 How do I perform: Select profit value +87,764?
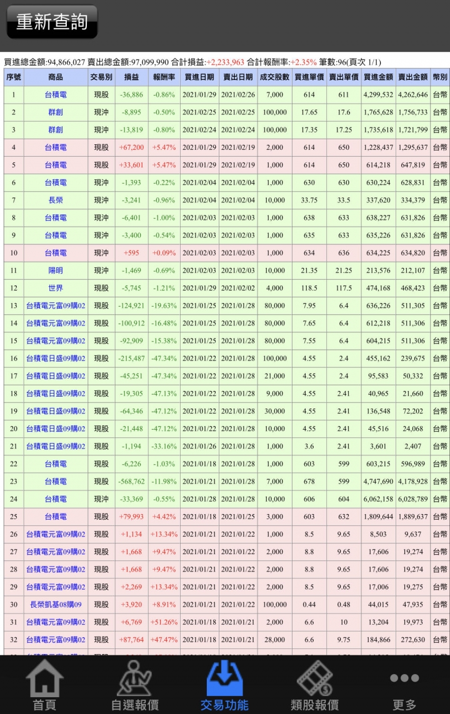131,640
